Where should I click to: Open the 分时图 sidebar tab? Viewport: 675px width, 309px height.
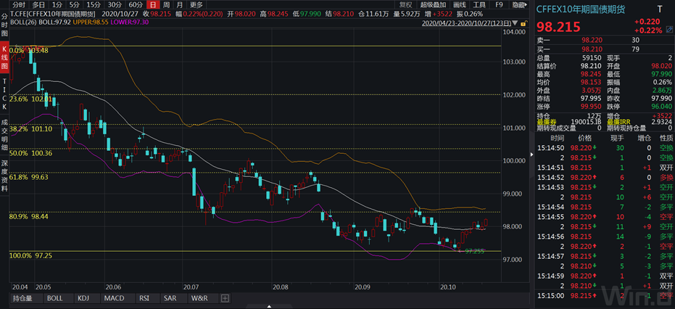pyautogui.click(x=4, y=25)
